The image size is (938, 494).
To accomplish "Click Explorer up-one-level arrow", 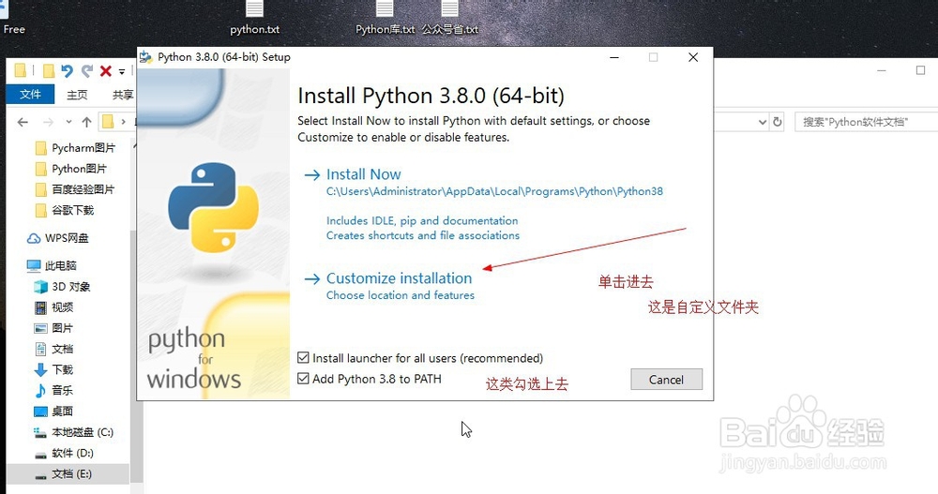I will click(x=86, y=122).
